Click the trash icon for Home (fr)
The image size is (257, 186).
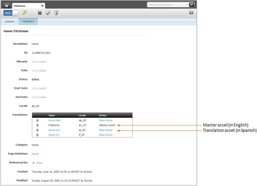tap(37, 135)
